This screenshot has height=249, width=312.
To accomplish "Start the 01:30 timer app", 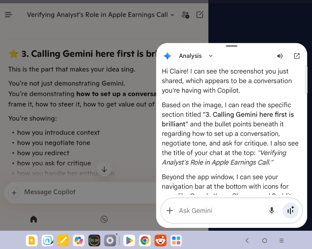I will [x=94, y=240].
